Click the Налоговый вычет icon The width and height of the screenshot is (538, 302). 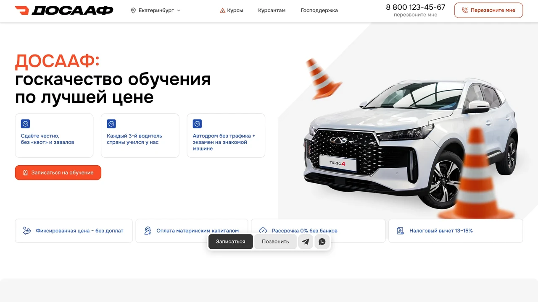(401, 231)
